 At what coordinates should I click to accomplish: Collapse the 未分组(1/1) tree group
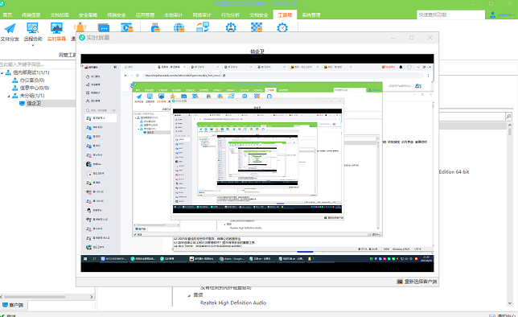pos(9,96)
